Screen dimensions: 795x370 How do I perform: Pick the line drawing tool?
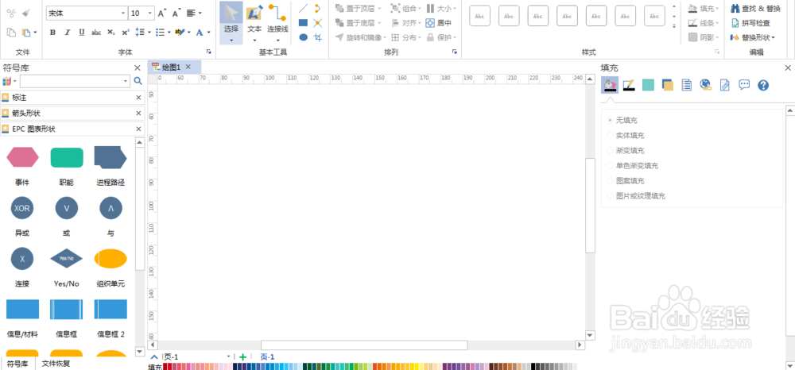303,9
